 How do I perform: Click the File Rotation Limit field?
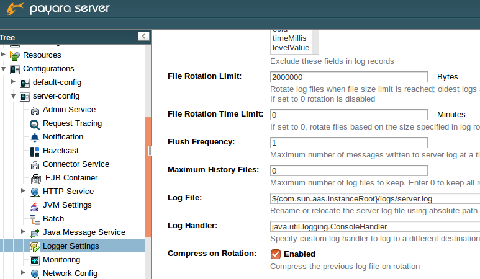349,77
